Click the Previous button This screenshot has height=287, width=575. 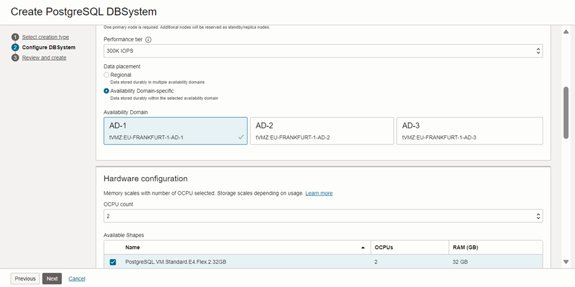pyautogui.click(x=25, y=278)
